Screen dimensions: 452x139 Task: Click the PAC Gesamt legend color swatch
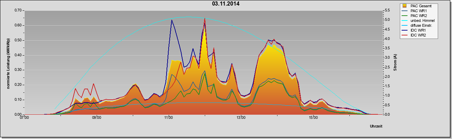(404, 6)
